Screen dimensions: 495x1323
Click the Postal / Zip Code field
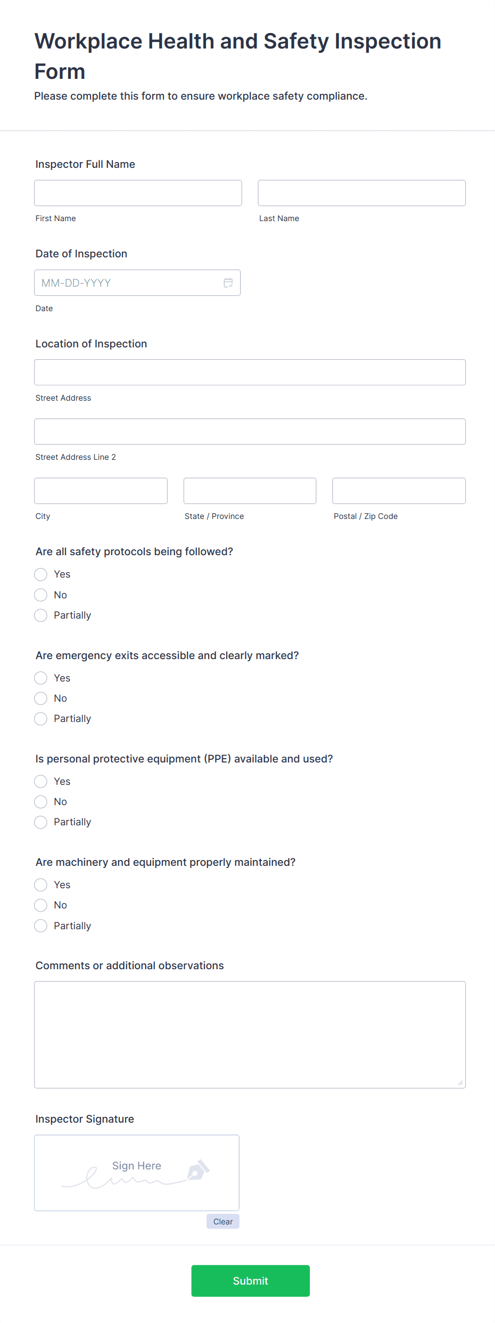tap(398, 490)
